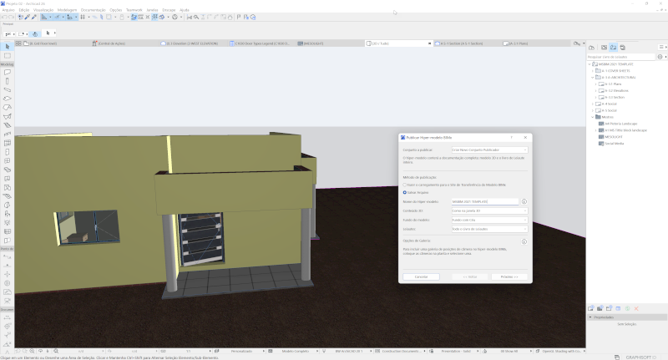This screenshot has width=668, height=360.
Task: Select the Arrow tool in the toolbox
Action: click(7, 46)
